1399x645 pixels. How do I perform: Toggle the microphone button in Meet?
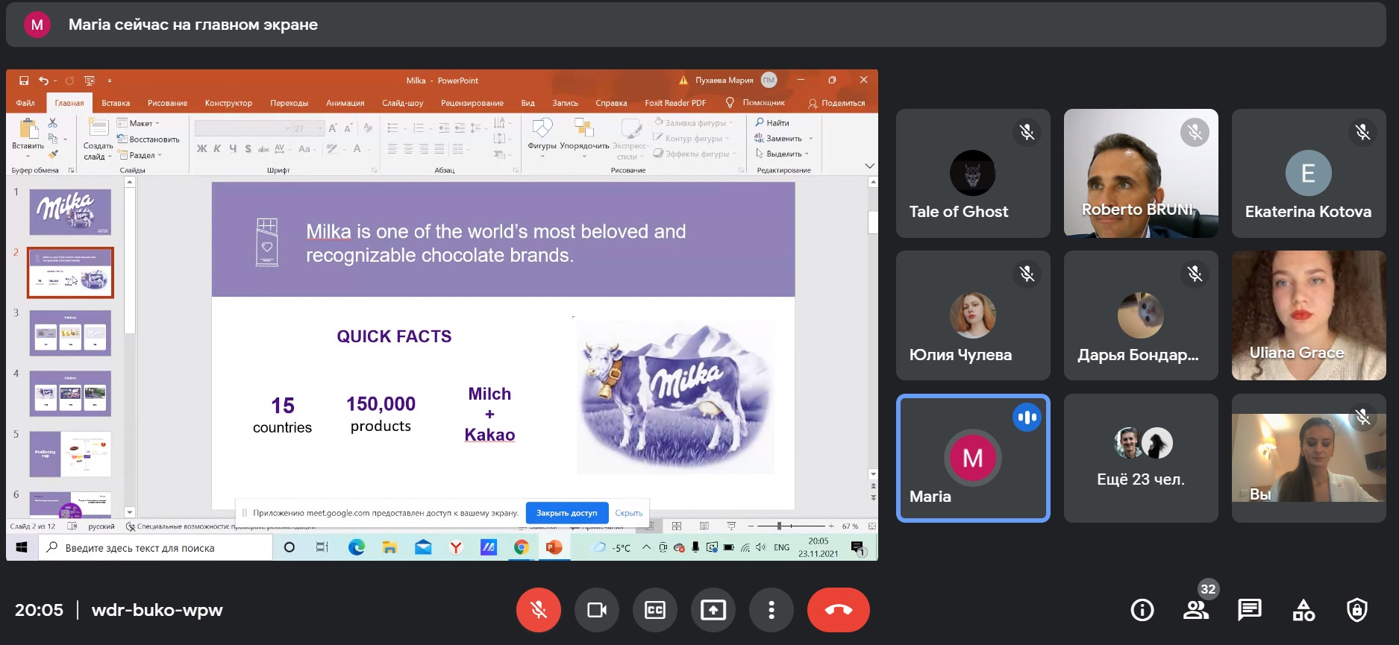[539, 610]
